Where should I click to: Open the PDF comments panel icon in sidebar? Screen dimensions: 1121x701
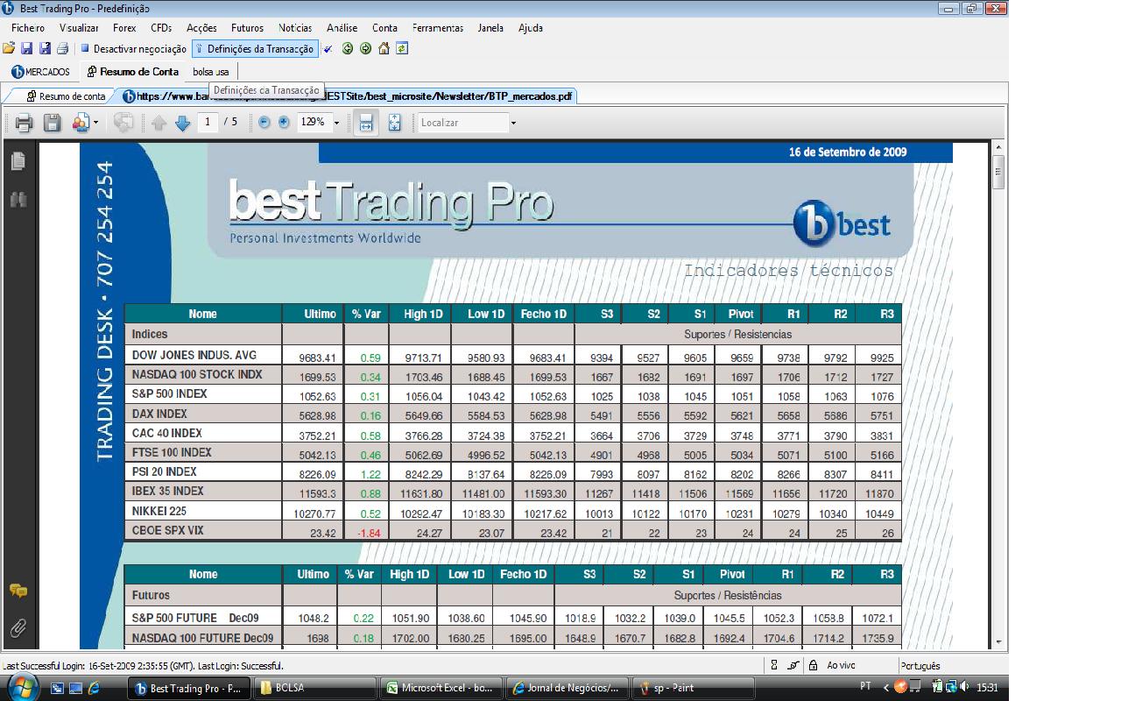[18, 591]
